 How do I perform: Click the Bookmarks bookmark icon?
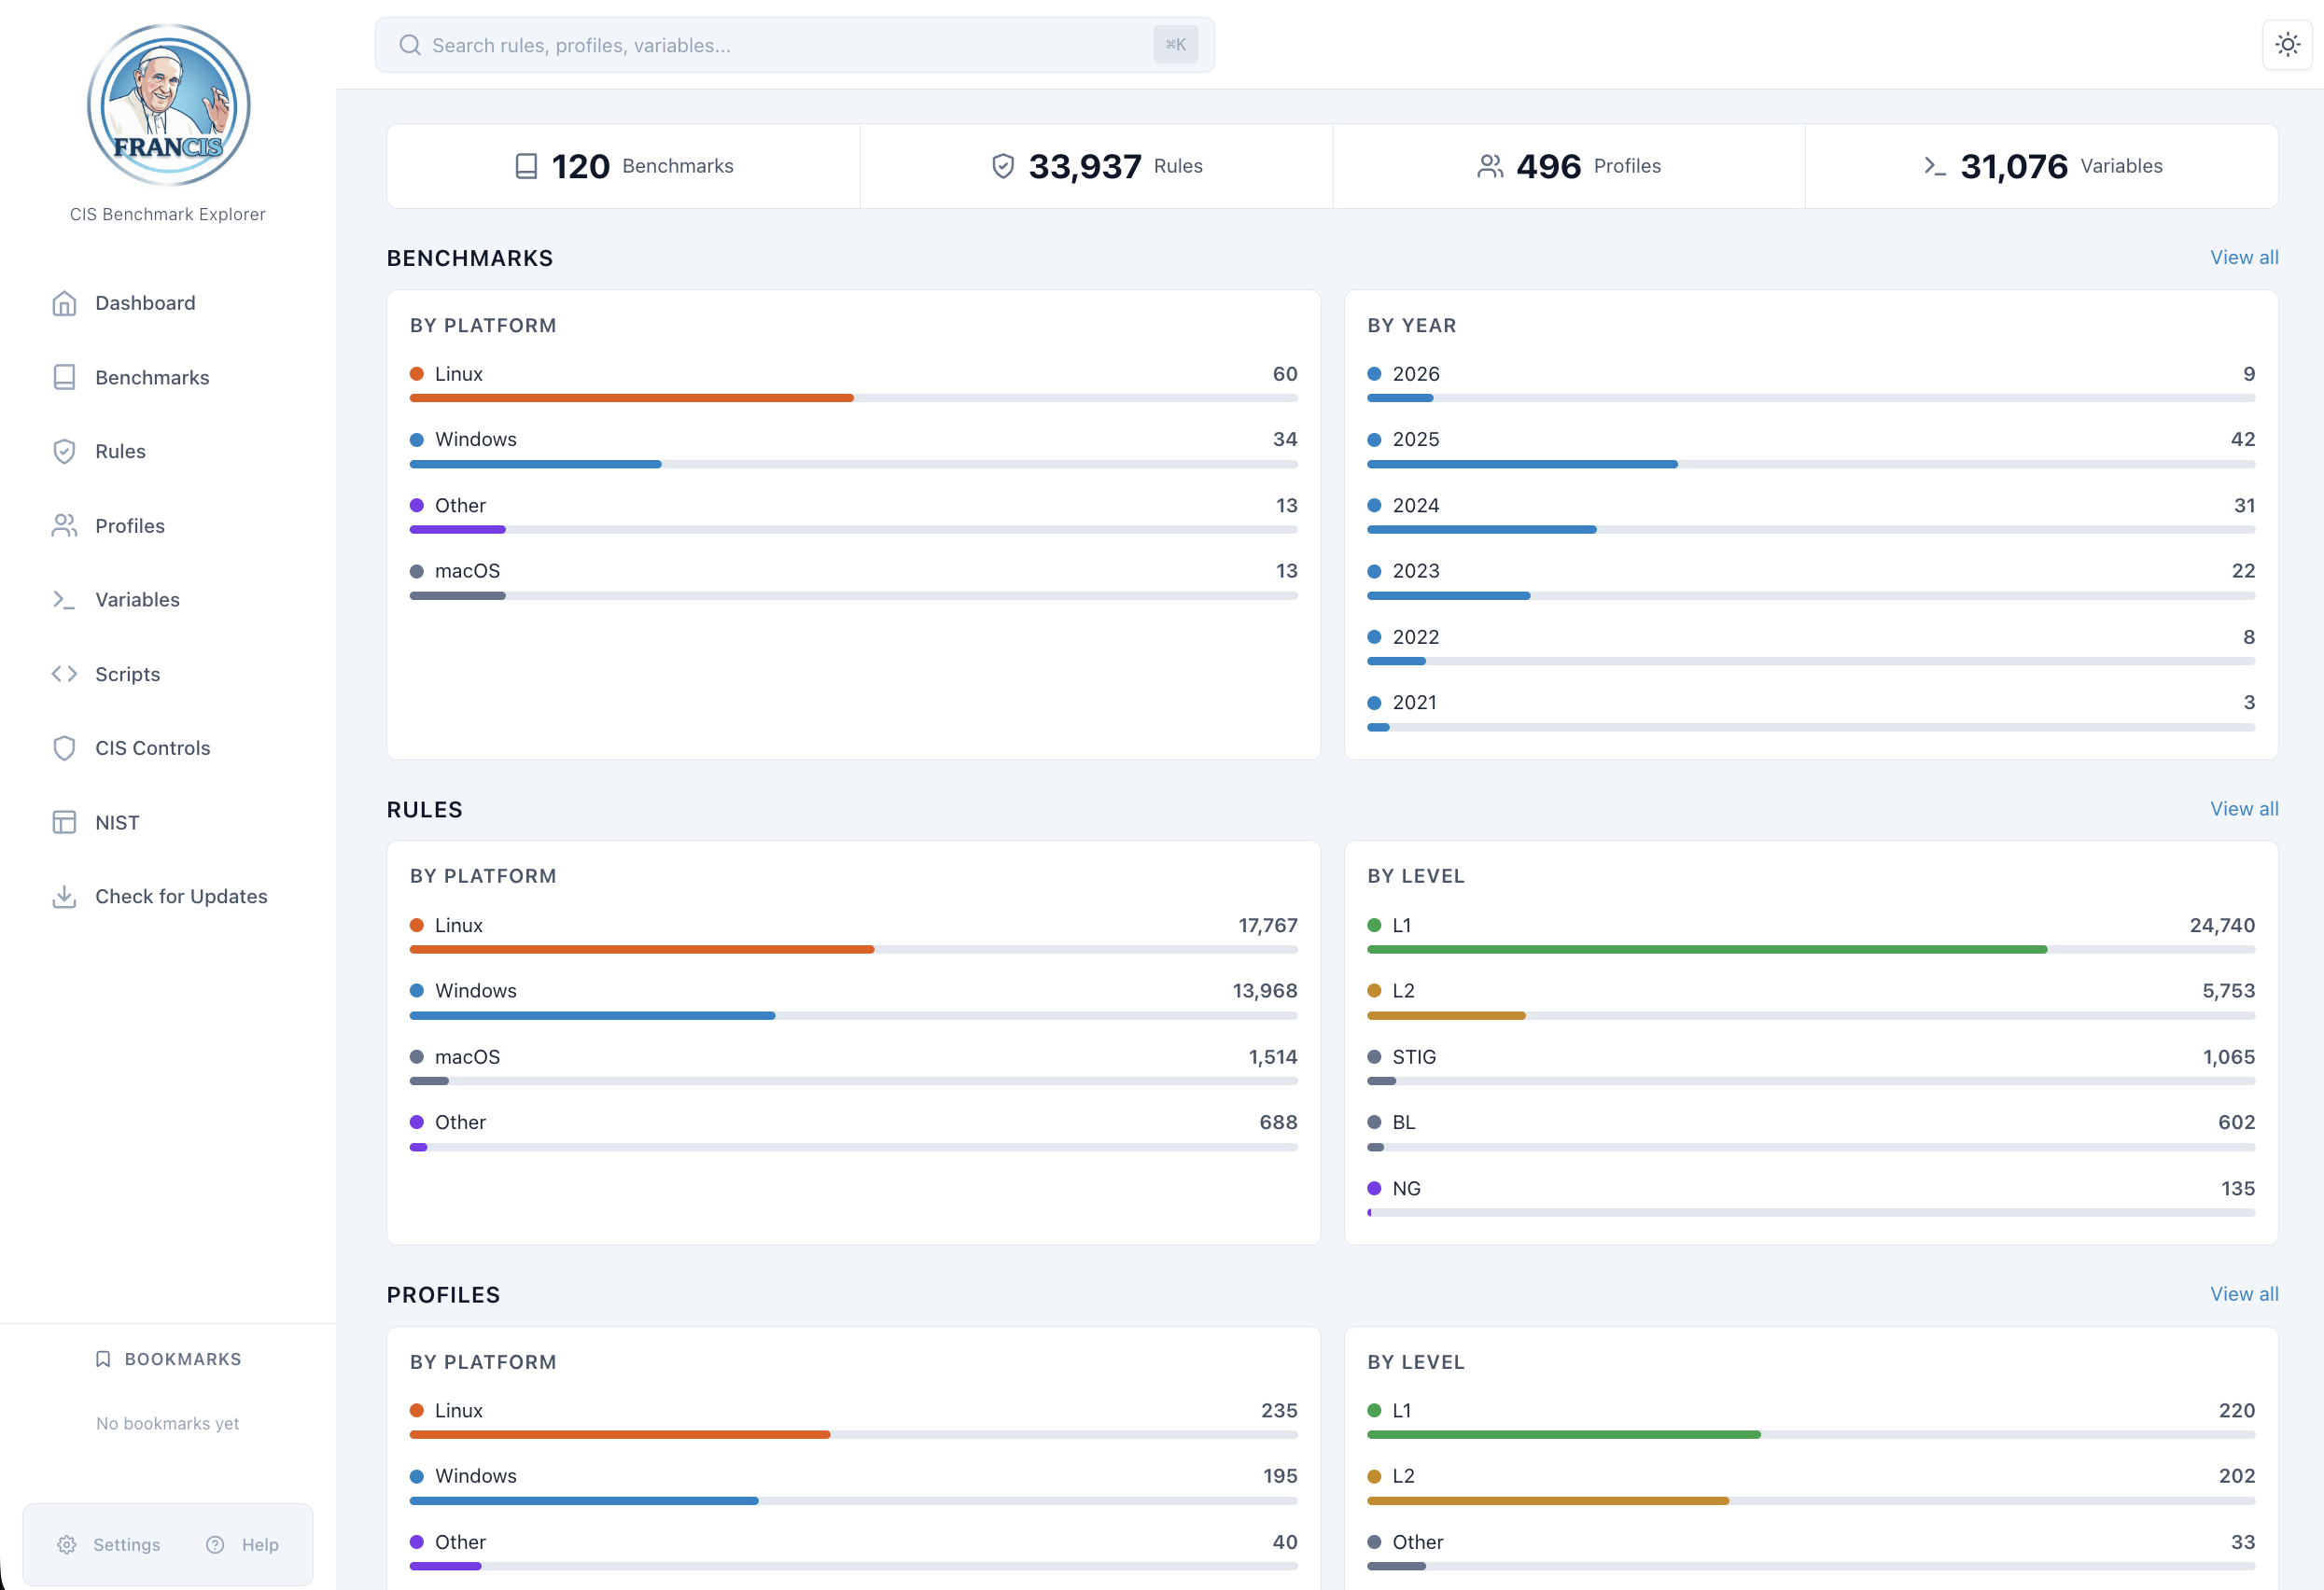(104, 1358)
